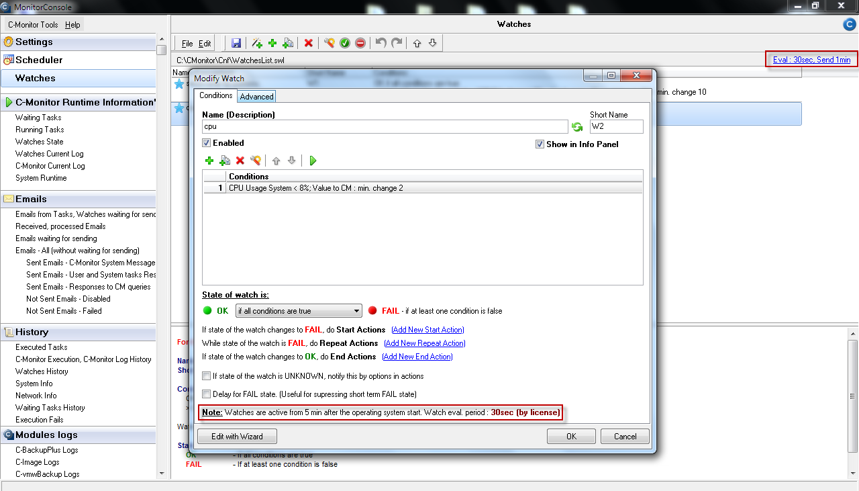Click the Emails envelope icon in the sidebar

tap(9, 199)
